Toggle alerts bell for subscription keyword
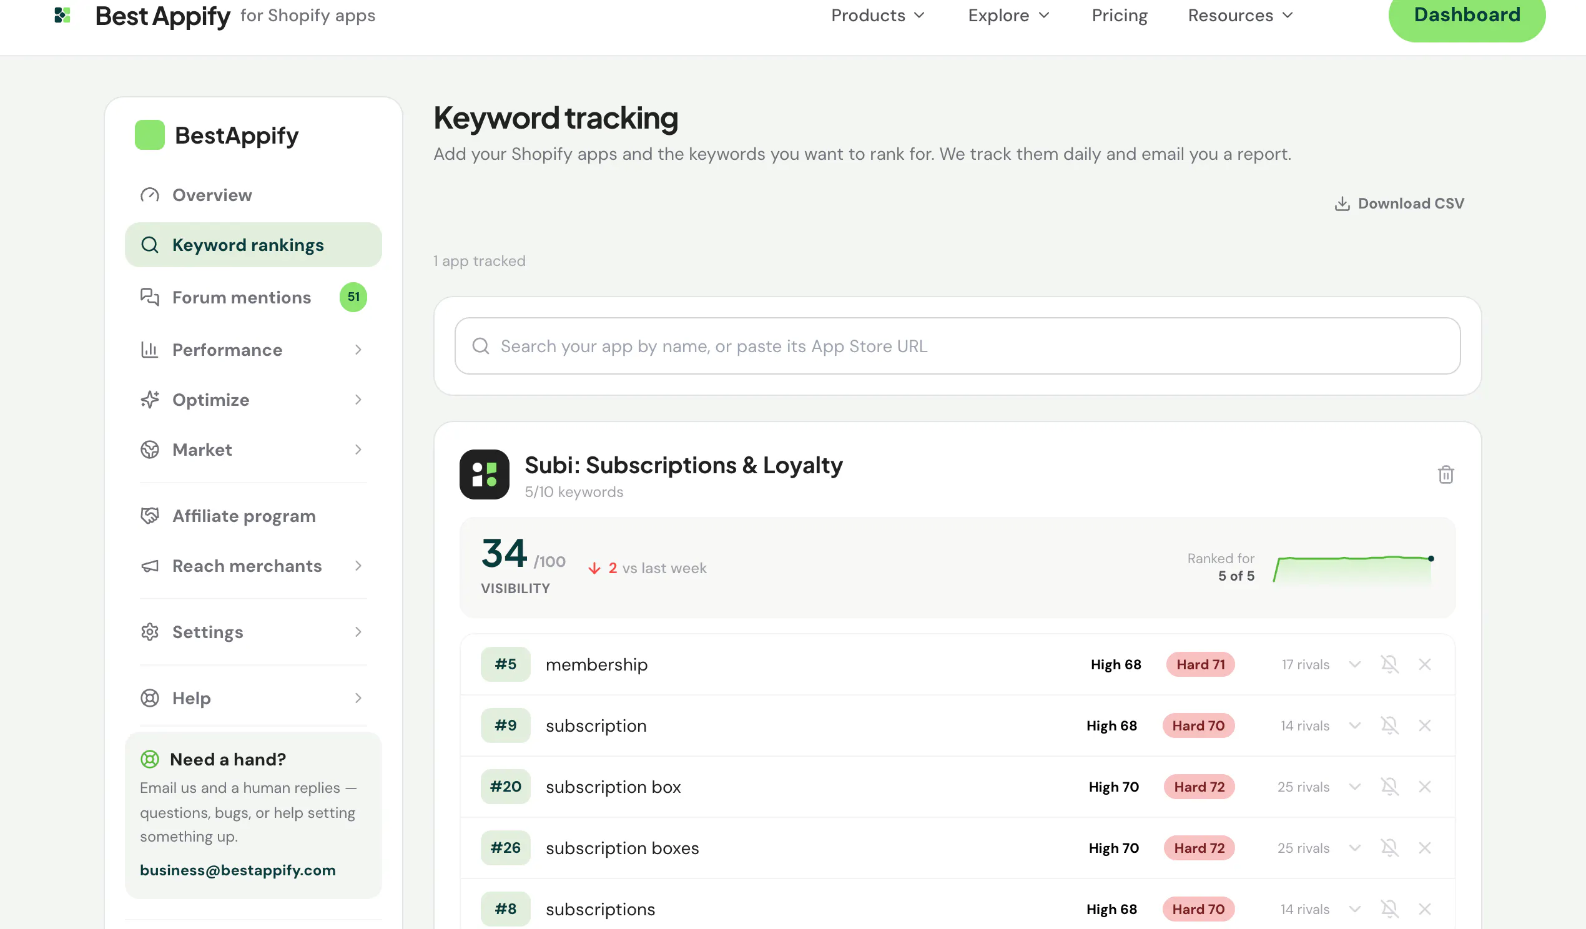 [x=1390, y=725]
